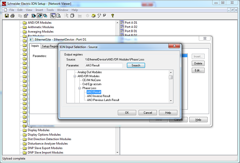
Task: Open the Disturbance Analyzer Modules folder
Action: (45, 143)
